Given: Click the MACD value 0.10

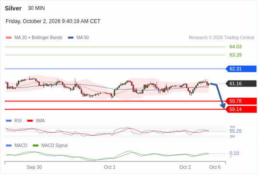Looking at the screenshot, I should [234, 153].
